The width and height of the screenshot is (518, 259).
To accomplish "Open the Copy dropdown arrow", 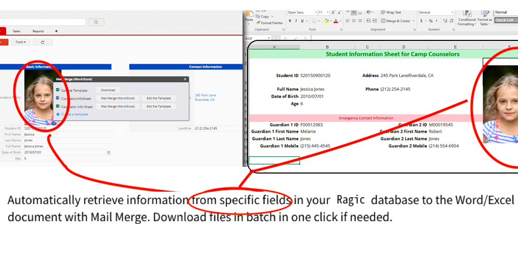I will [272, 17].
